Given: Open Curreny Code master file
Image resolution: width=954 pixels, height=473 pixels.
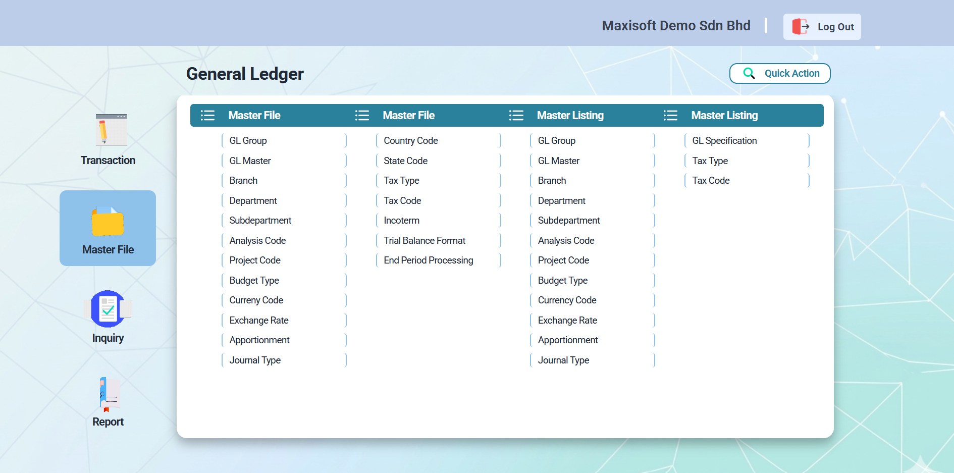Looking at the screenshot, I should click(284, 300).
